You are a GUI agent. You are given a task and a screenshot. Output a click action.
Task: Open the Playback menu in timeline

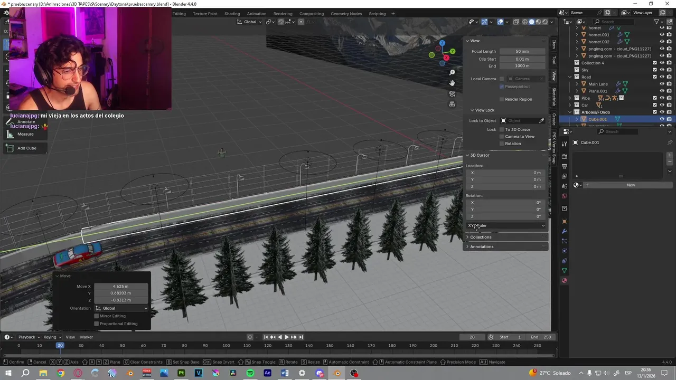pos(29,337)
